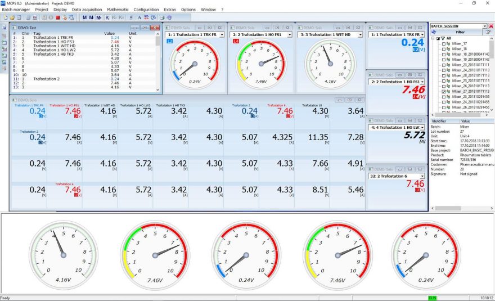Click the first blue M toolbar icon
The image size is (495, 301).
pos(84,17)
